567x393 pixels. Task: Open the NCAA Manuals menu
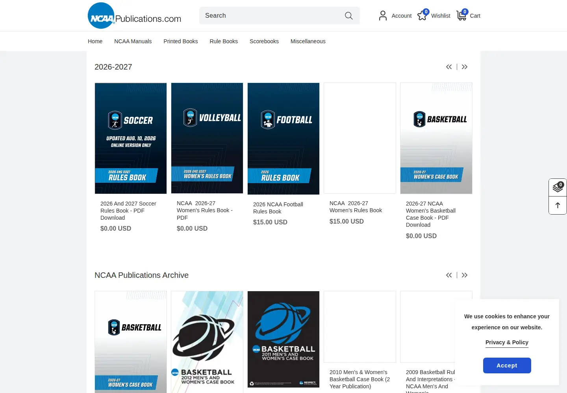point(133,41)
